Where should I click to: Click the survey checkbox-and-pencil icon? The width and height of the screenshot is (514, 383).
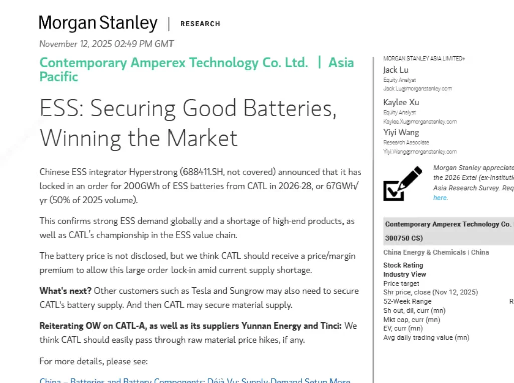coord(402,183)
